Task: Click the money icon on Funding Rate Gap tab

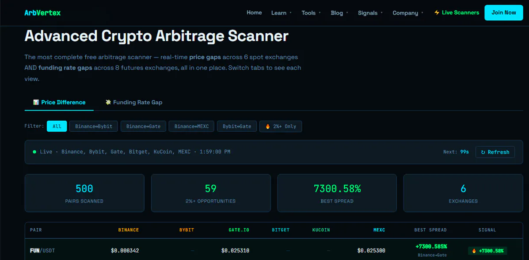Action: pyautogui.click(x=108, y=102)
